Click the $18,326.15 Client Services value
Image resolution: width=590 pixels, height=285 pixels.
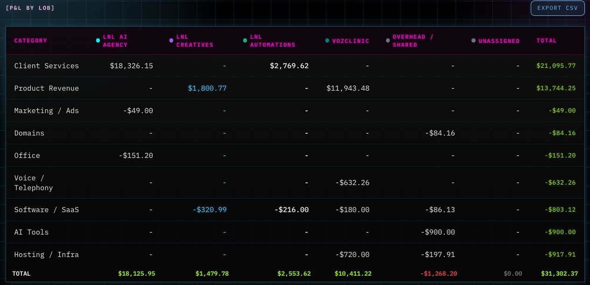click(132, 66)
